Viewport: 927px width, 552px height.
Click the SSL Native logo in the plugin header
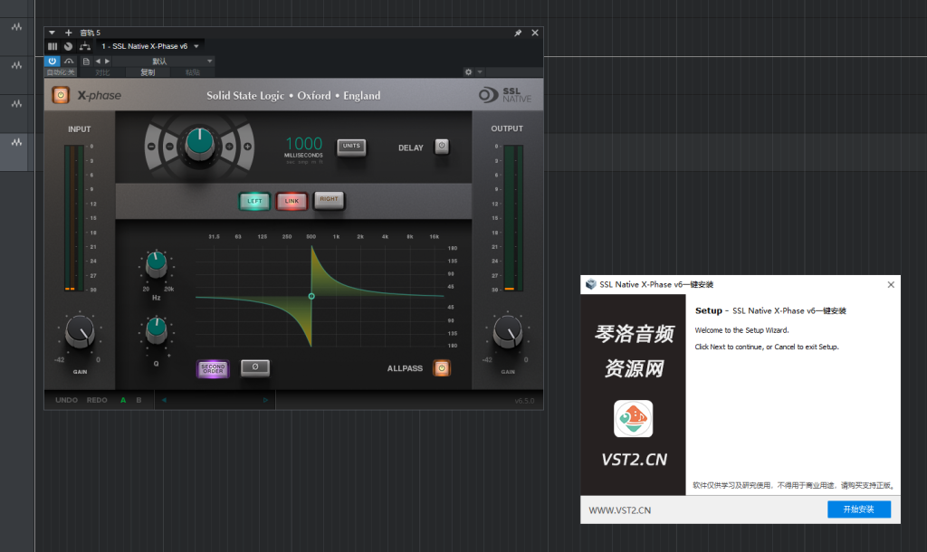coord(503,95)
